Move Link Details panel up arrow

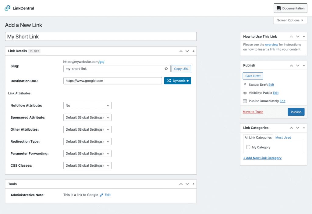[x=181, y=51]
